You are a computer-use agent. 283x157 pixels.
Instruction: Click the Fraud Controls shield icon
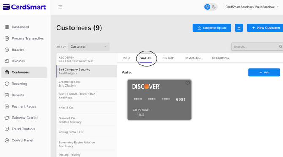[7, 129]
